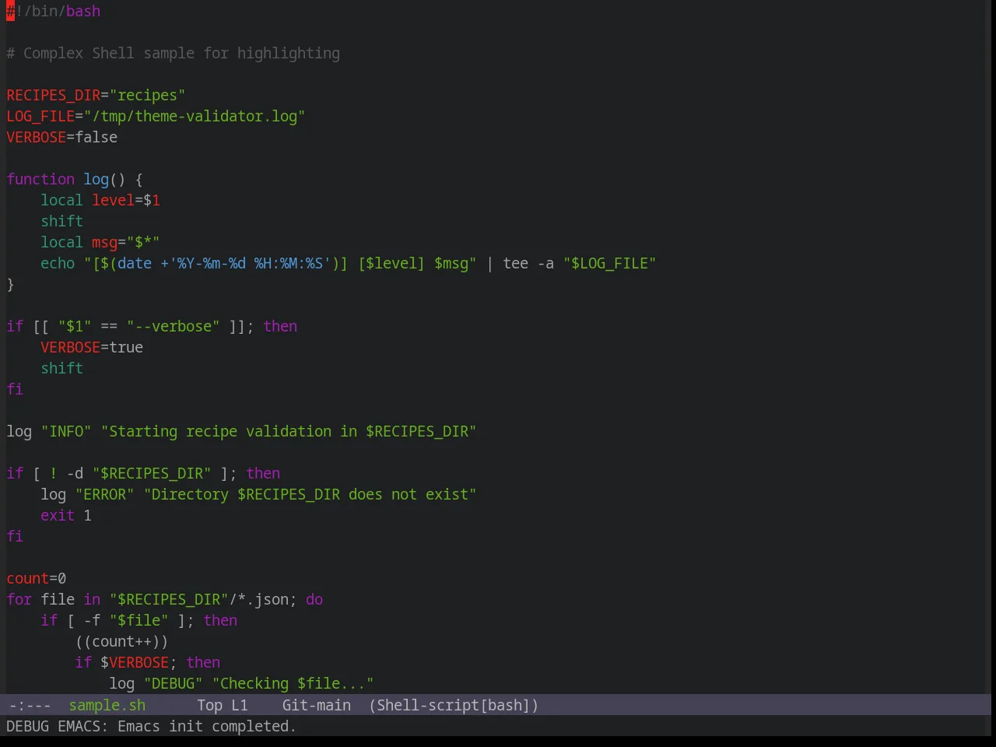Viewport: 996px width, 747px height.
Task: Click the LOG_FILE variable name
Action: [x=40, y=116]
